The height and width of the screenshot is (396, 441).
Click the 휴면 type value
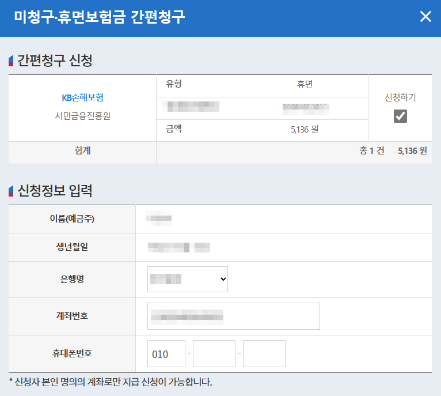click(305, 84)
